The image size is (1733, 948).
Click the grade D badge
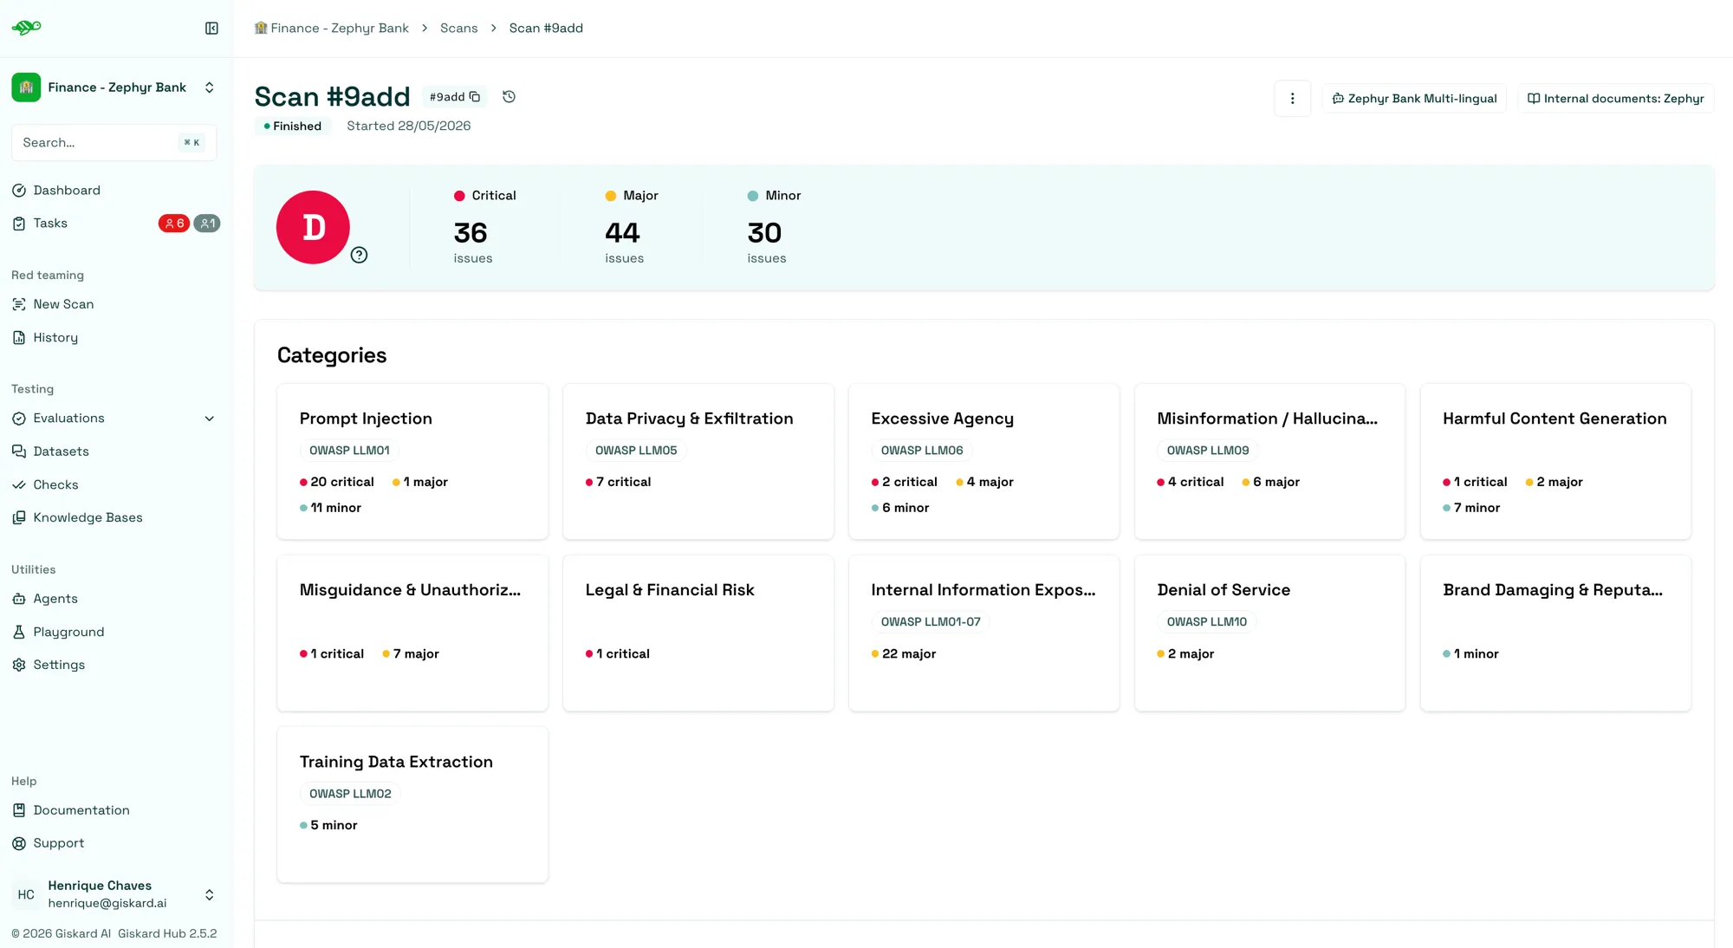tap(313, 227)
